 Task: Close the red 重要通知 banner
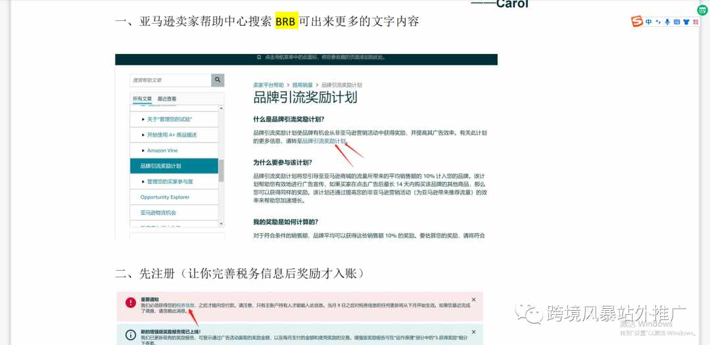click(x=473, y=300)
